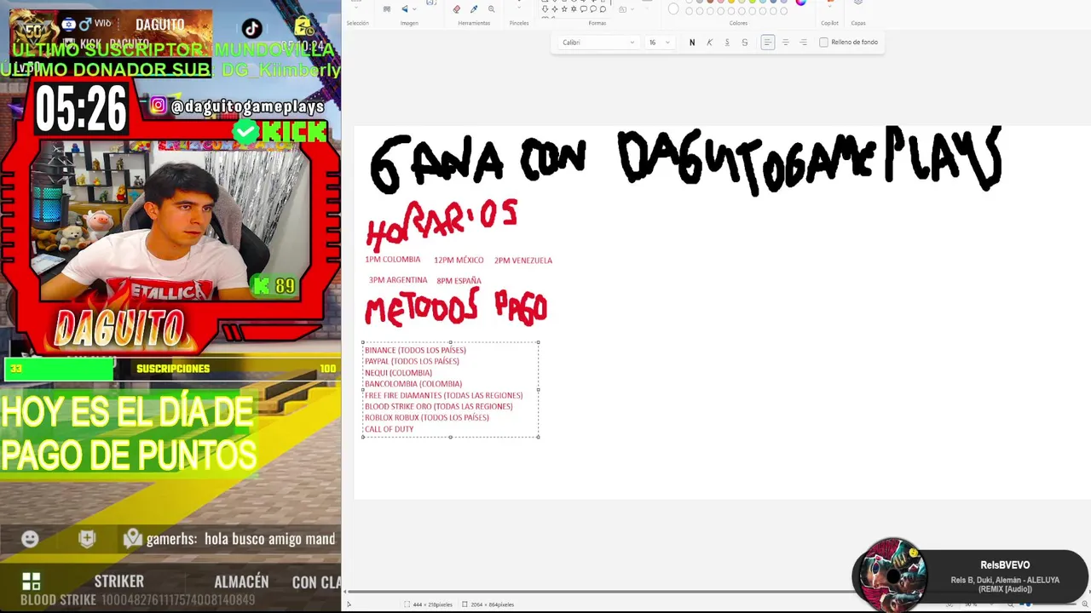Open the Capas layers panel
This screenshot has width=1091, height=613.
click(858, 3)
